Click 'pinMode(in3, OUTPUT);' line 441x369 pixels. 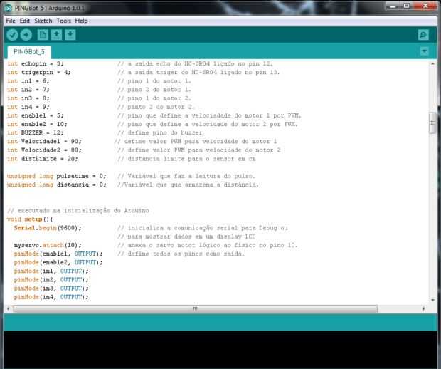point(51,289)
